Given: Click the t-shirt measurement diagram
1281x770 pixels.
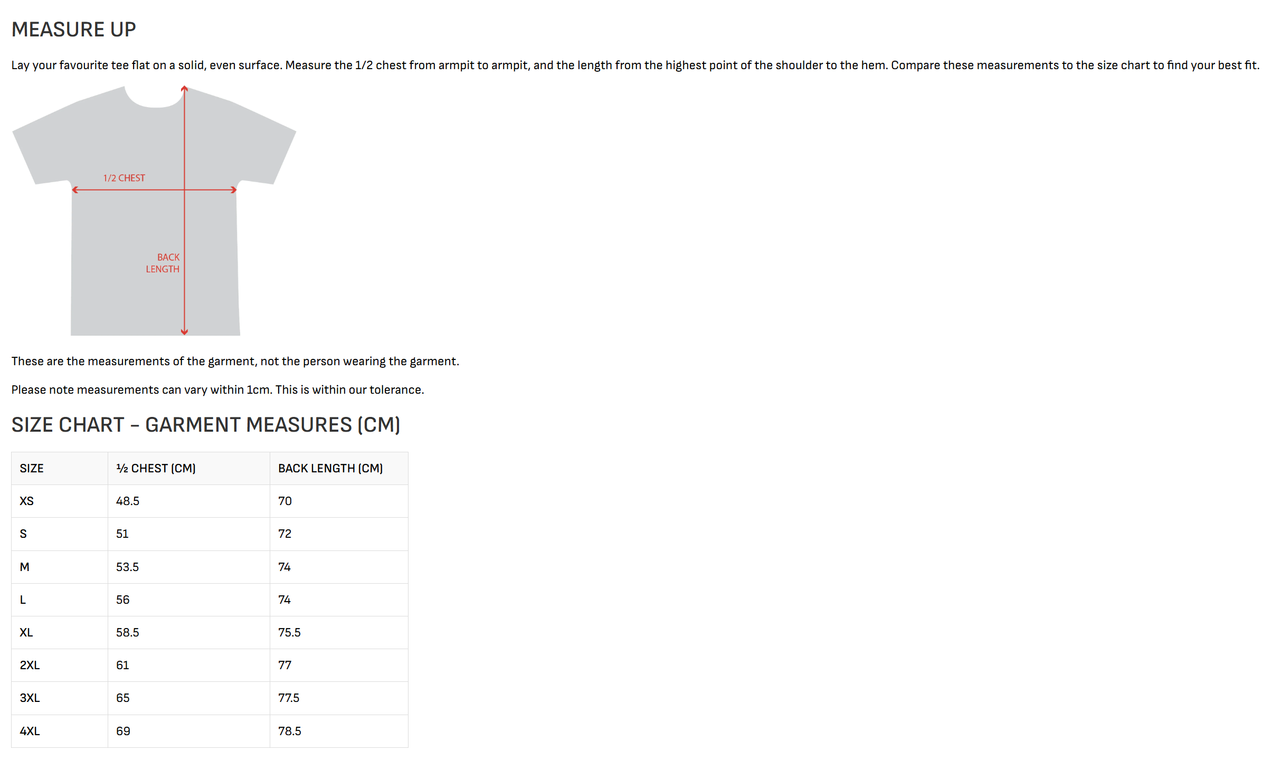Looking at the screenshot, I should (154, 210).
